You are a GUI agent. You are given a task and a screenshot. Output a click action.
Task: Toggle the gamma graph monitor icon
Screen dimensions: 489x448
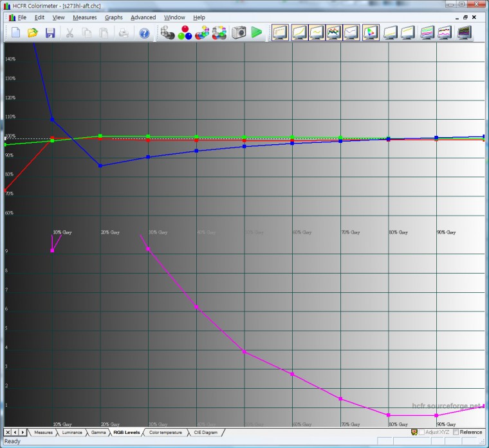[x=317, y=32]
